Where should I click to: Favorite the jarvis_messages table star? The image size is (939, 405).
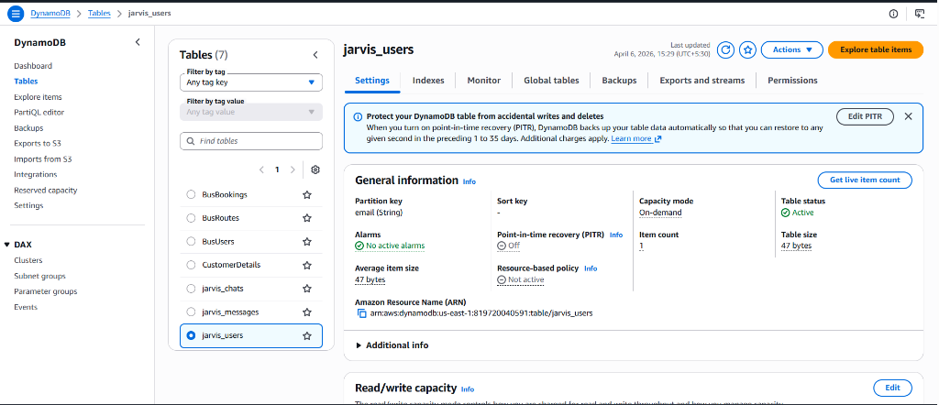[307, 312]
